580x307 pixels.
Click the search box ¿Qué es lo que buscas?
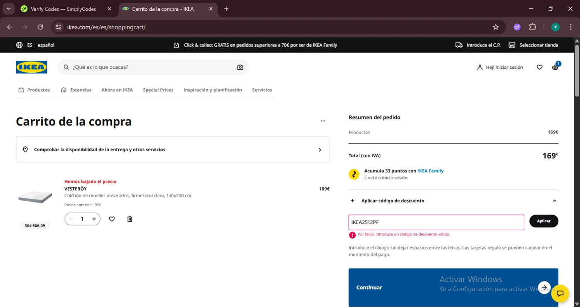153,67
